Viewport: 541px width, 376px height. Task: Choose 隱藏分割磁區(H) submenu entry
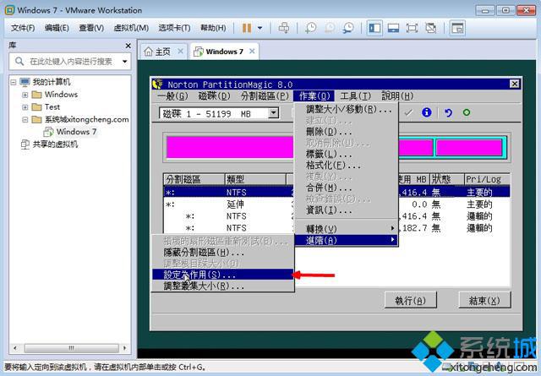pyautogui.click(x=223, y=253)
